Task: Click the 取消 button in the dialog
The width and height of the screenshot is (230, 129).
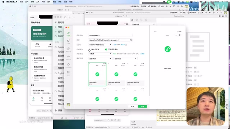Action: (x=133, y=106)
